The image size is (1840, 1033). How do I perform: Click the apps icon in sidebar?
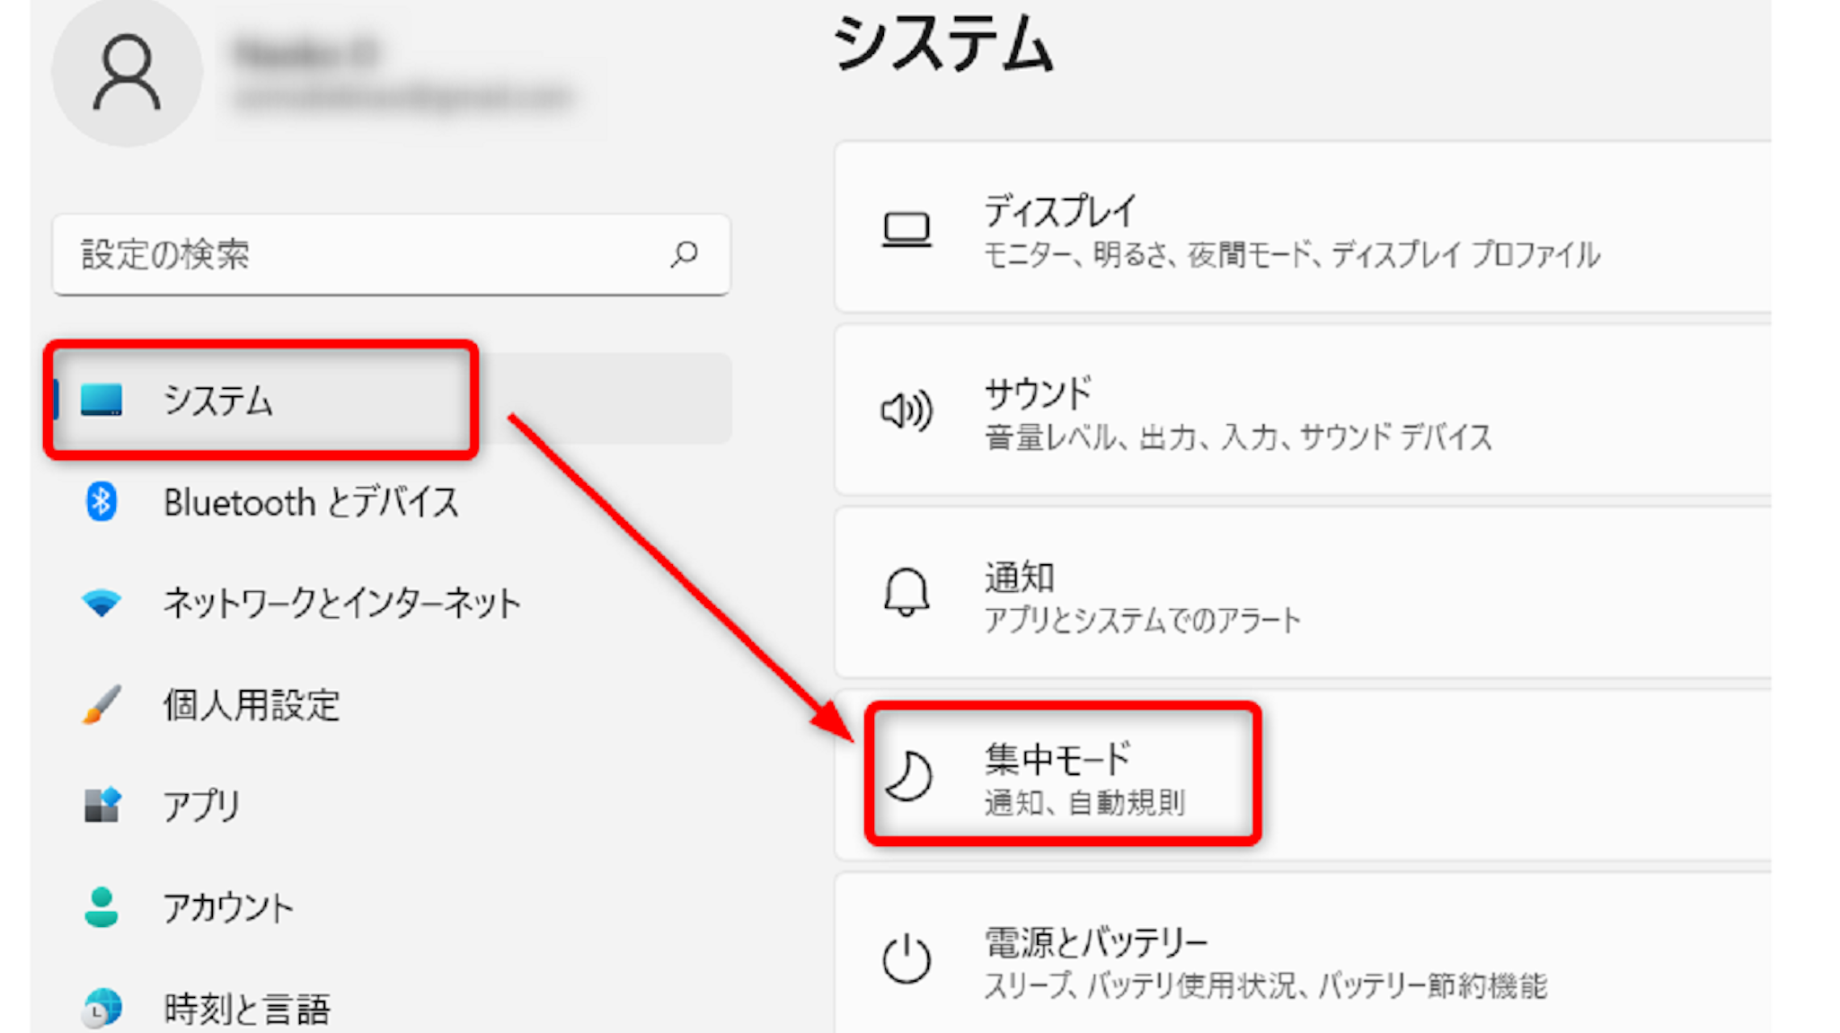[101, 805]
